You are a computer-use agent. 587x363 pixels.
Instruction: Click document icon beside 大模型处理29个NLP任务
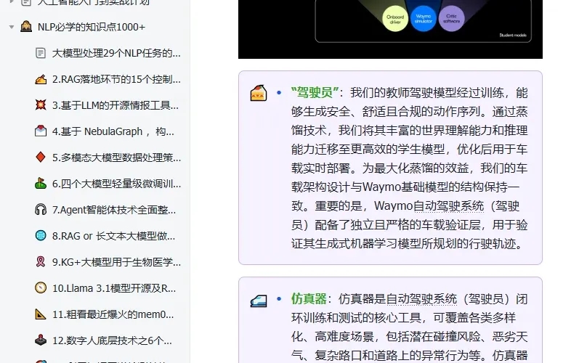(41, 53)
